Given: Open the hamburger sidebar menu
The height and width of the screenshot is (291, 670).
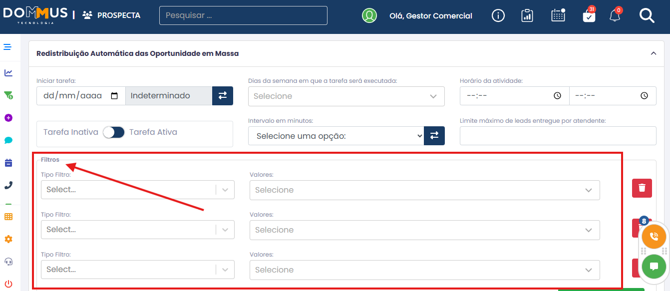Looking at the screenshot, I should [x=7, y=47].
